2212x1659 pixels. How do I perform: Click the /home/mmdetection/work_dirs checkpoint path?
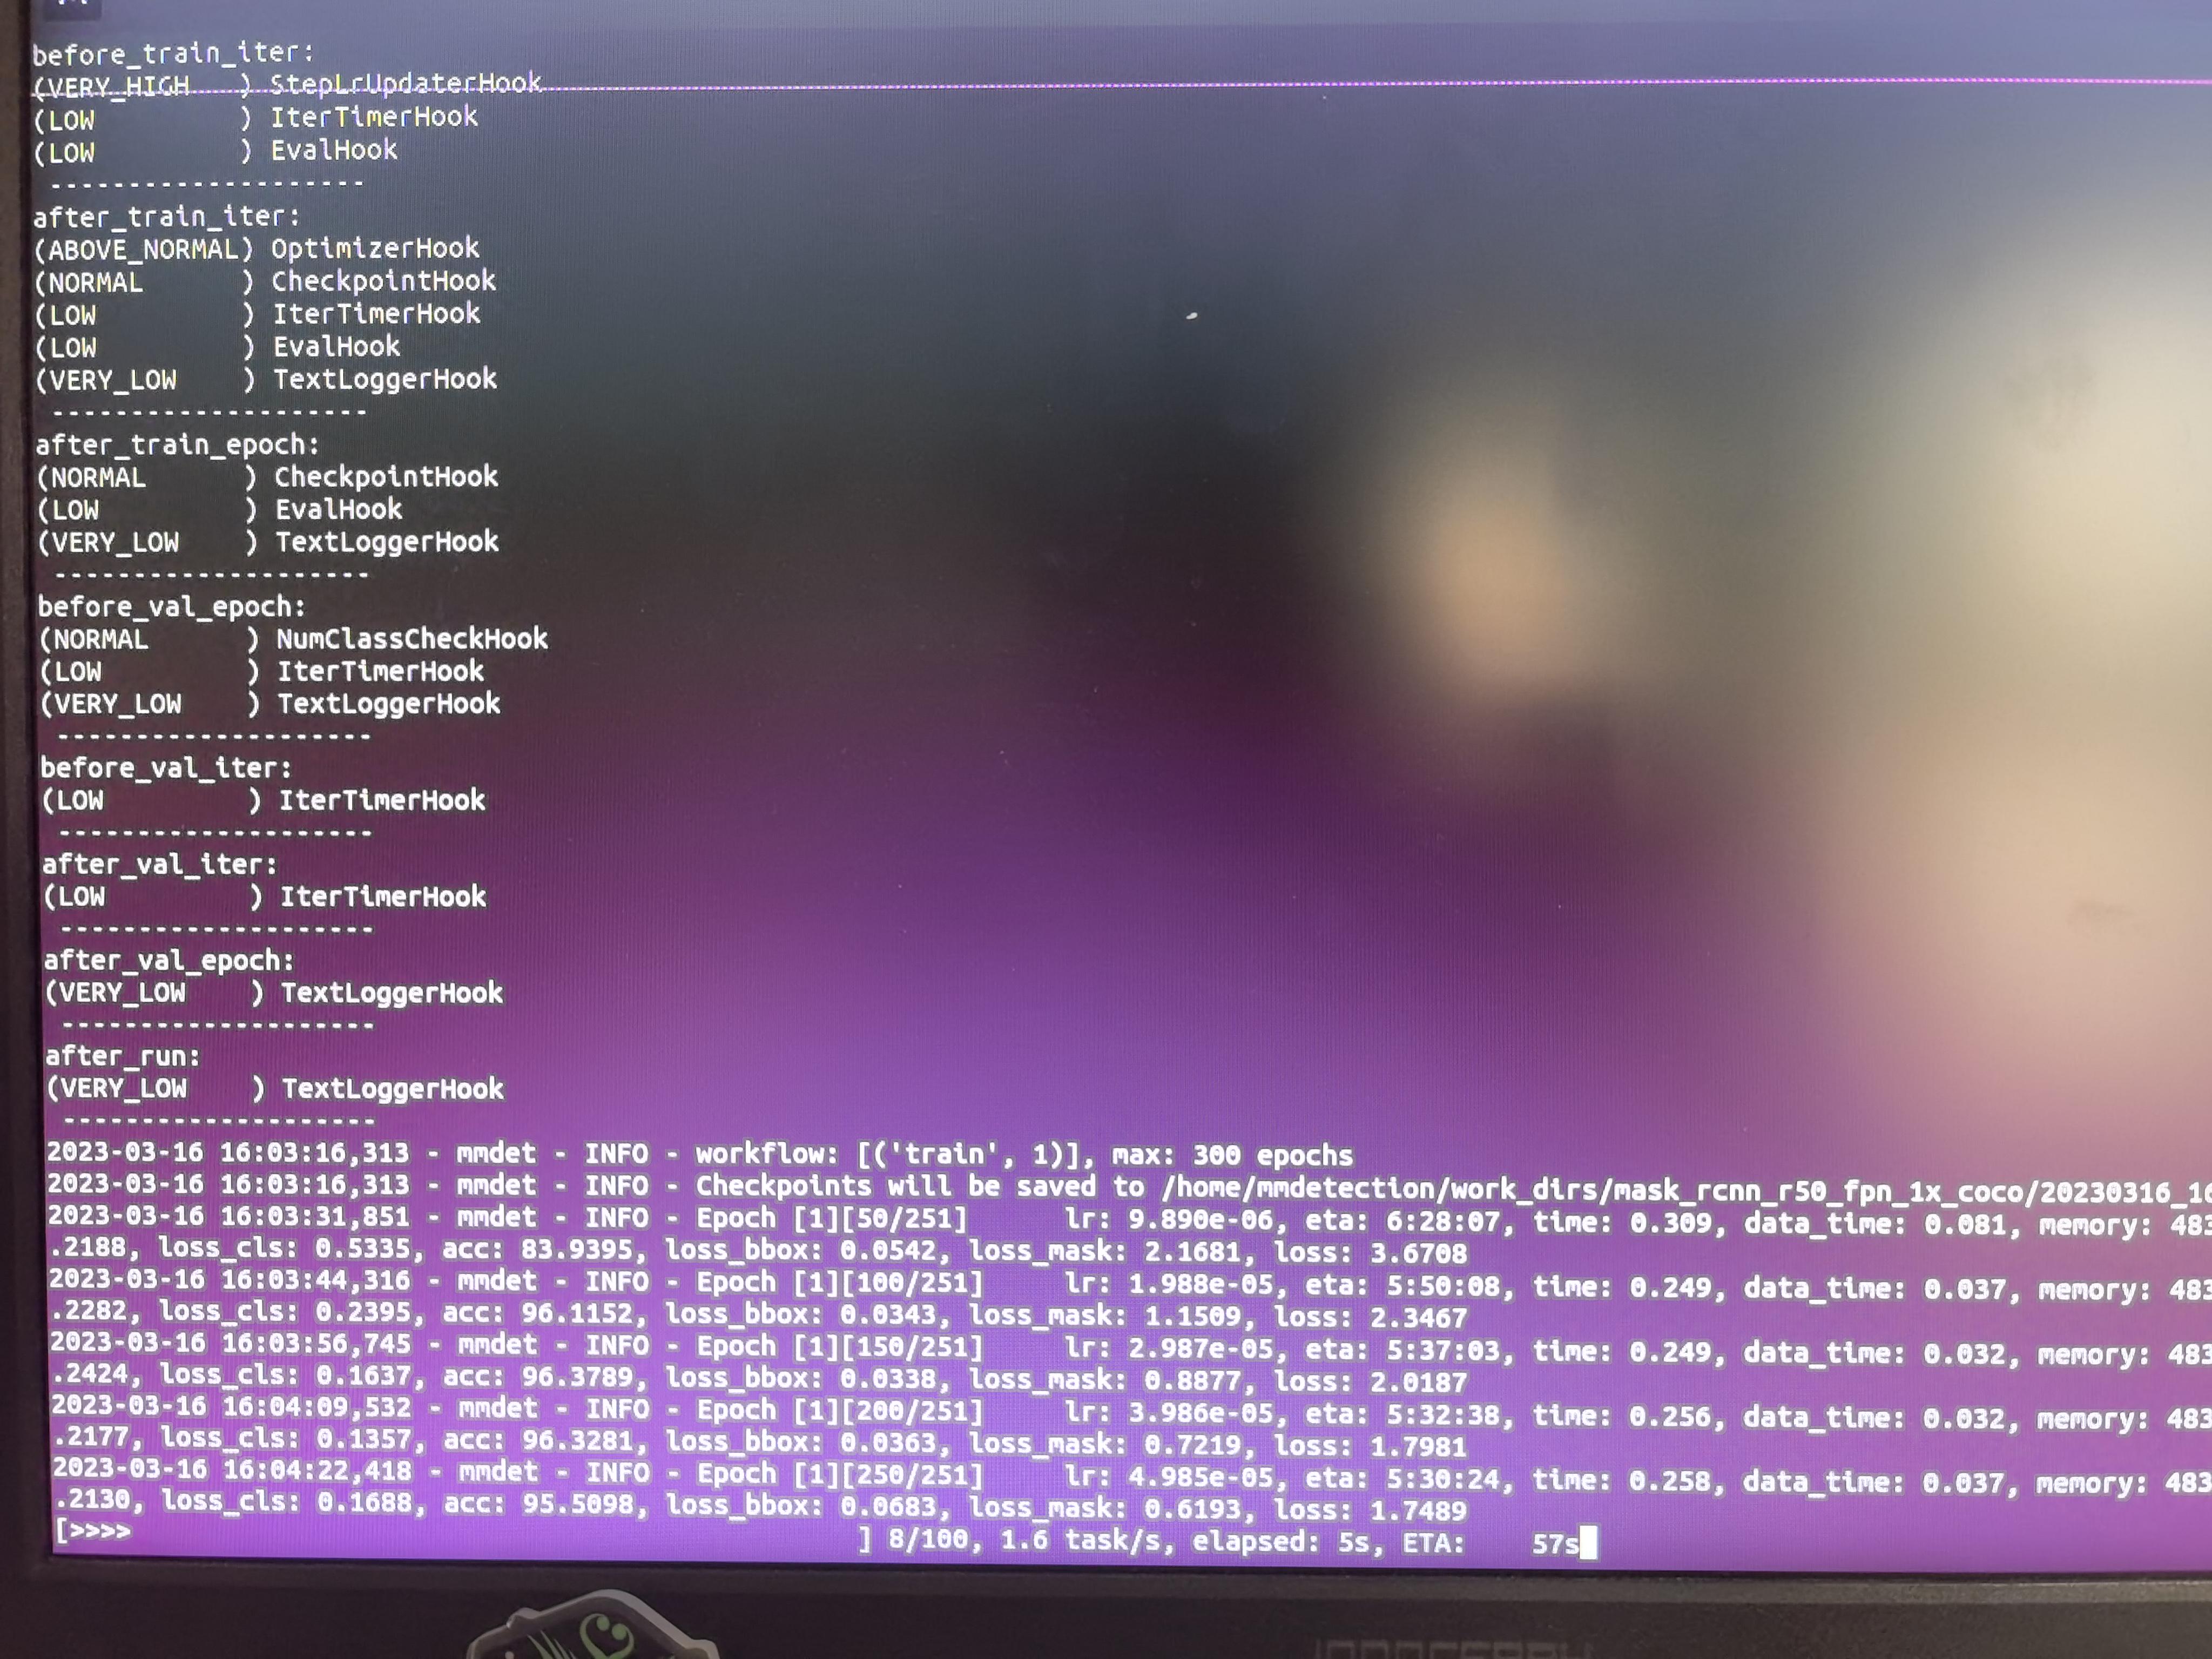1686,1190
